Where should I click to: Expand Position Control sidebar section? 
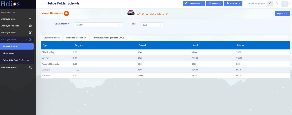pos(17,68)
